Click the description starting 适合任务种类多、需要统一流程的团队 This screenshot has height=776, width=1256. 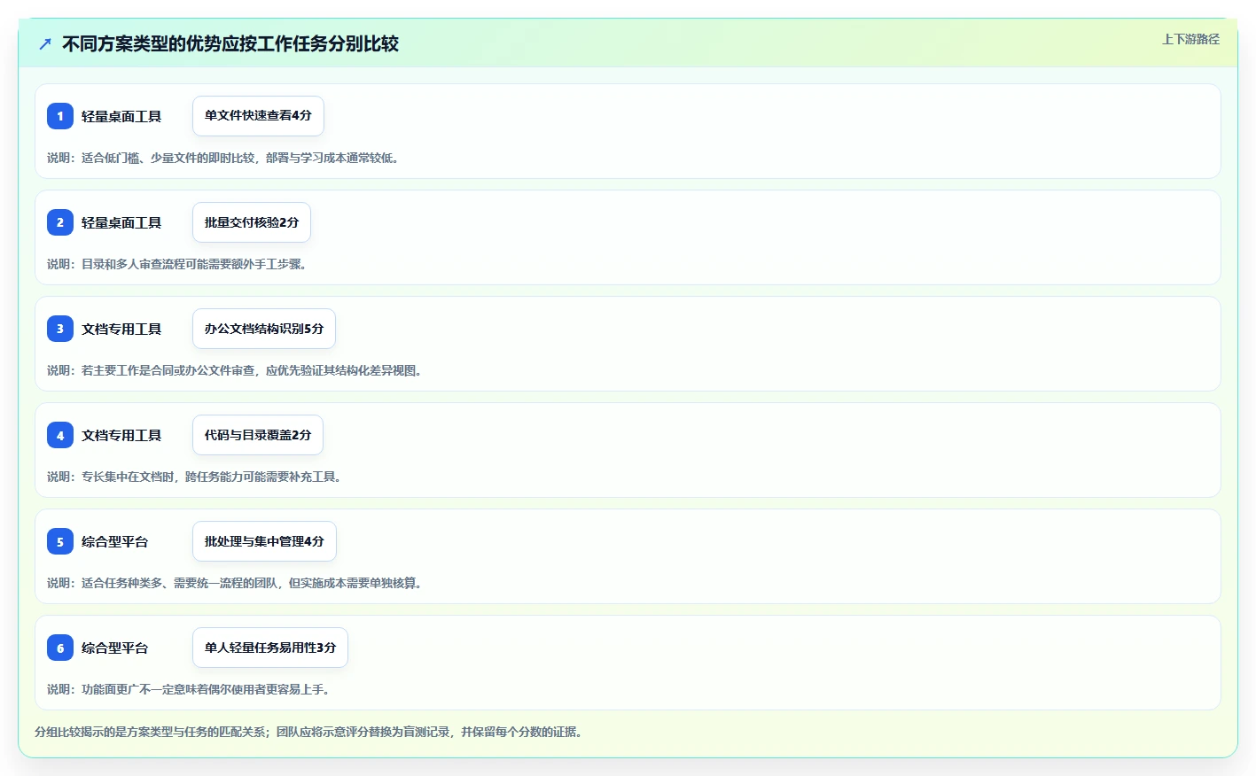point(237,583)
